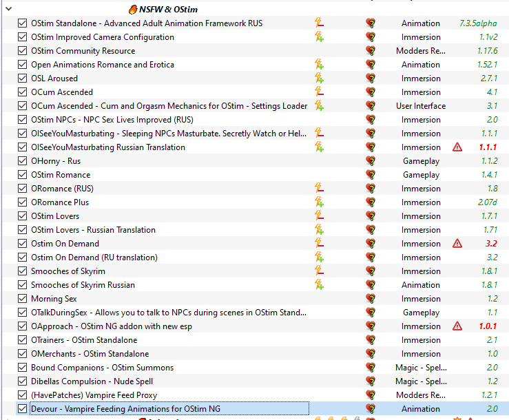This screenshot has height=420, width=509.
Task: Click heart flag icon on Vampire Feed Proxy
Action: click(371, 395)
